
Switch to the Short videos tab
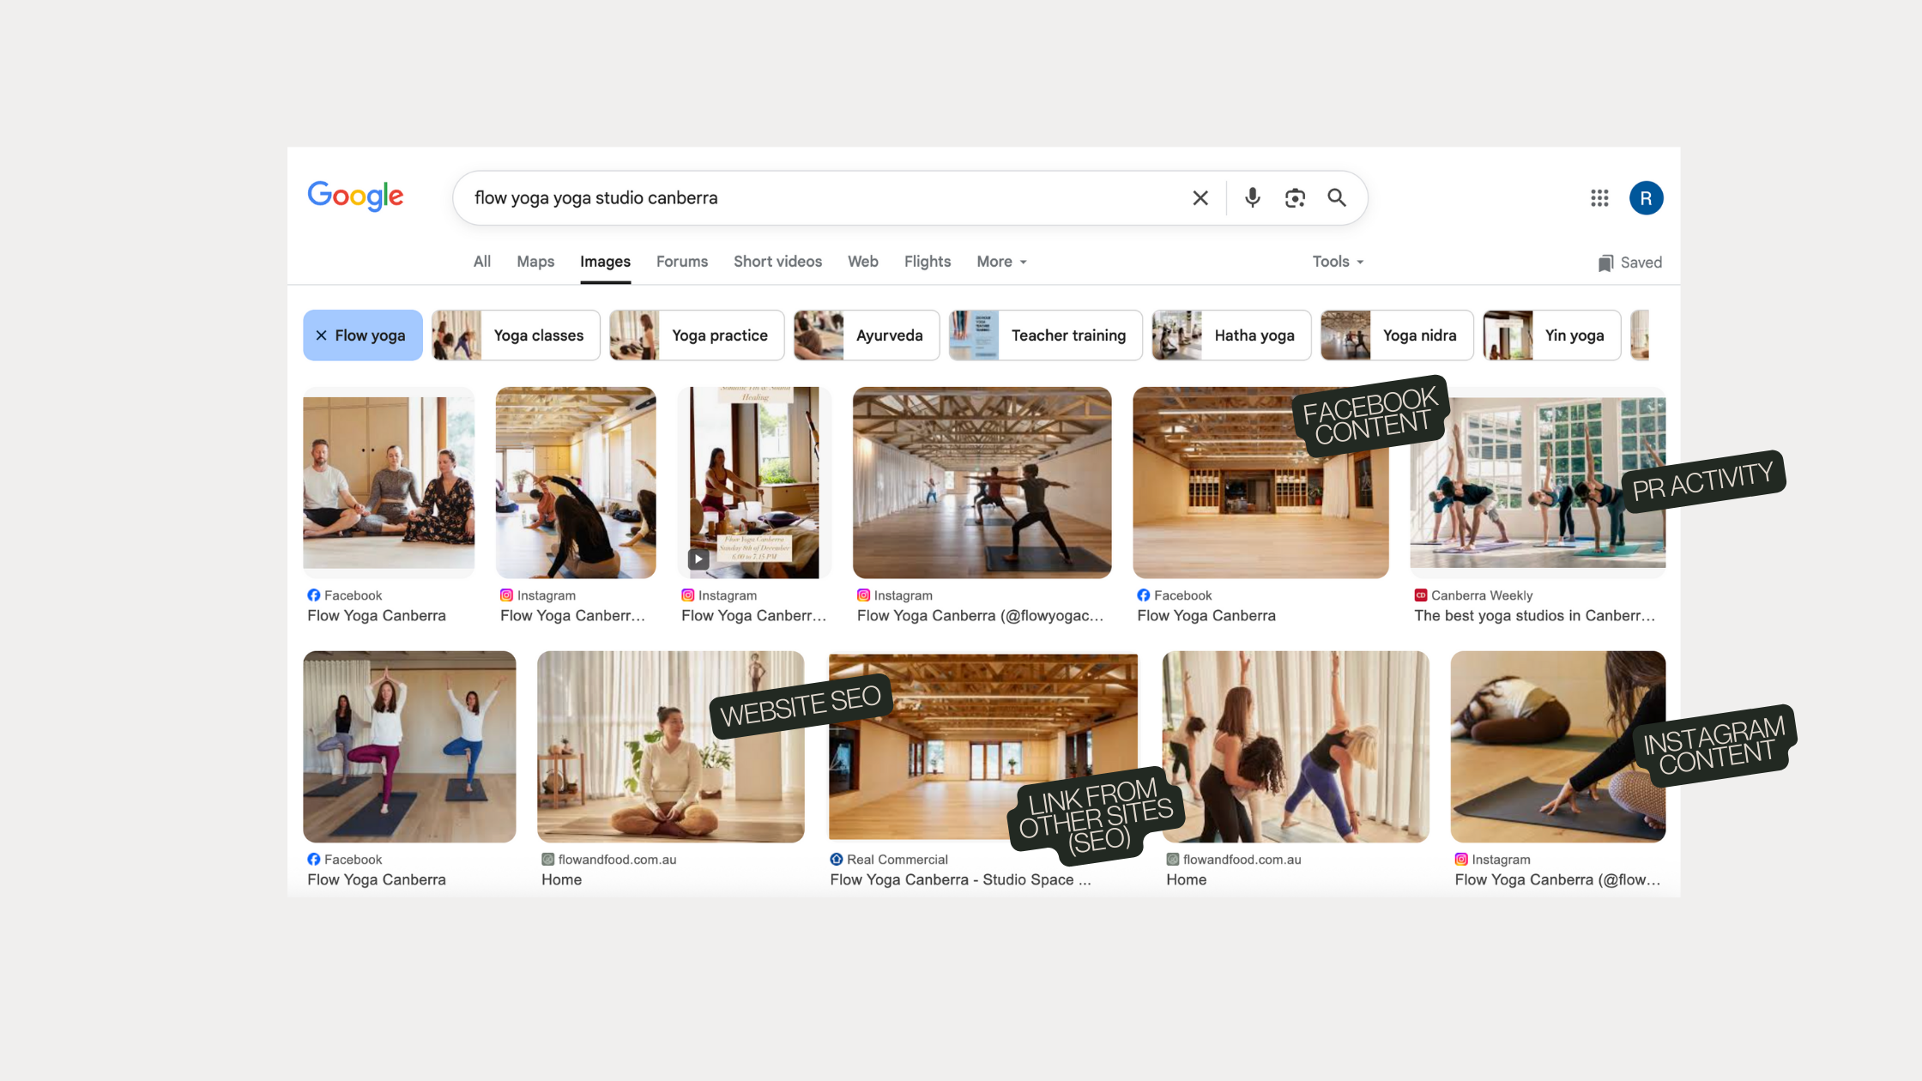pyautogui.click(x=777, y=262)
